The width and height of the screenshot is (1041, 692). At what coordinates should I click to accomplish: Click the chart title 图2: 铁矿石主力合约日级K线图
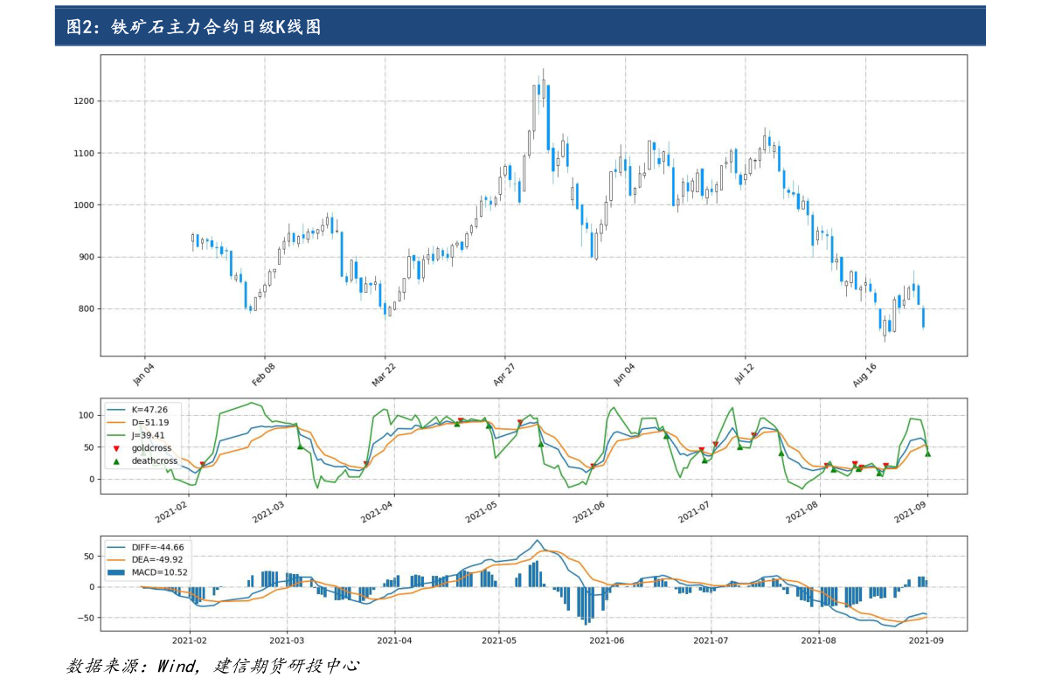point(193,27)
